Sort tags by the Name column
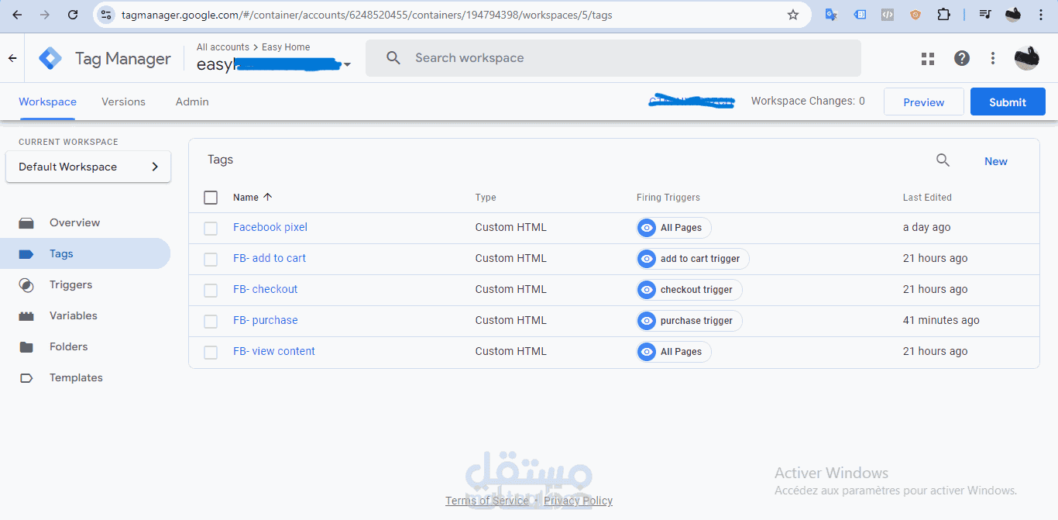 pos(252,197)
